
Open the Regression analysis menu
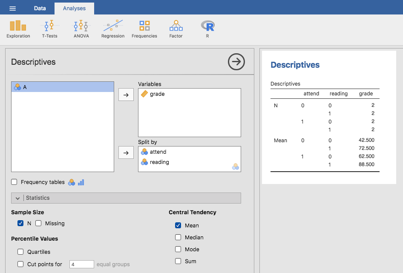pos(113,29)
